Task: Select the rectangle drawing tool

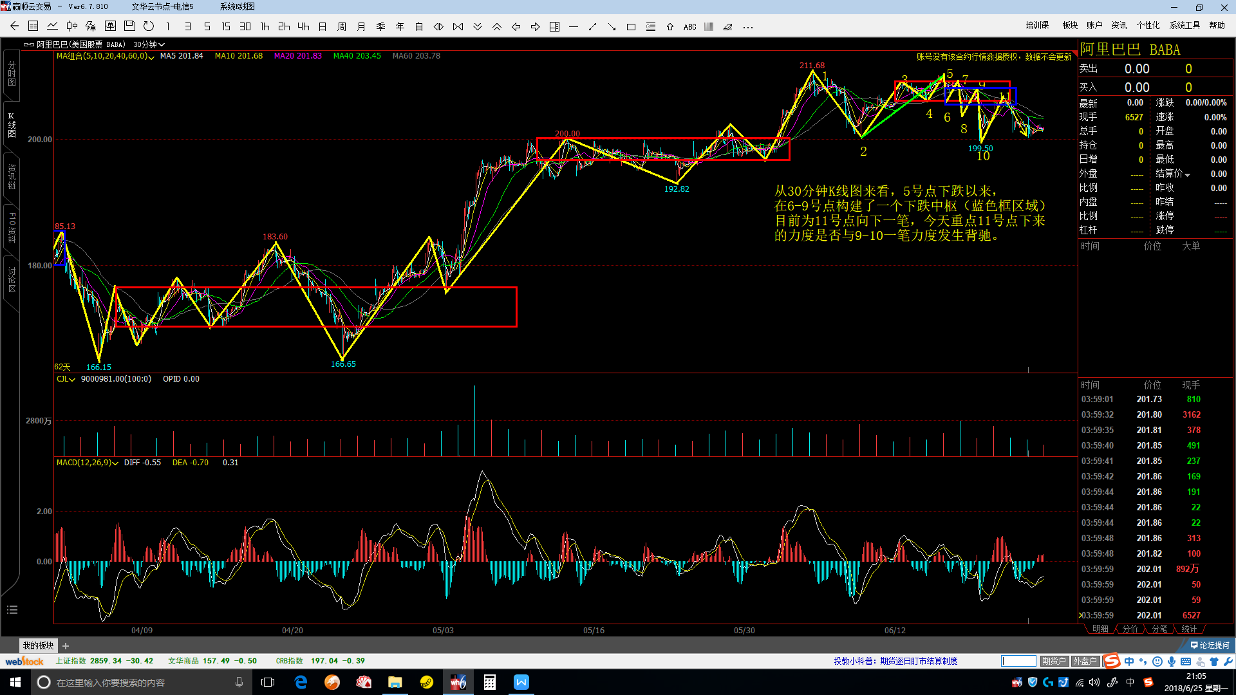Action: pyautogui.click(x=631, y=27)
